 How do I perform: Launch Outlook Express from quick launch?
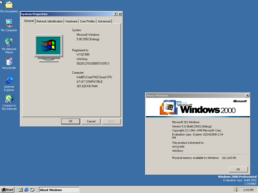(x=32, y=190)
